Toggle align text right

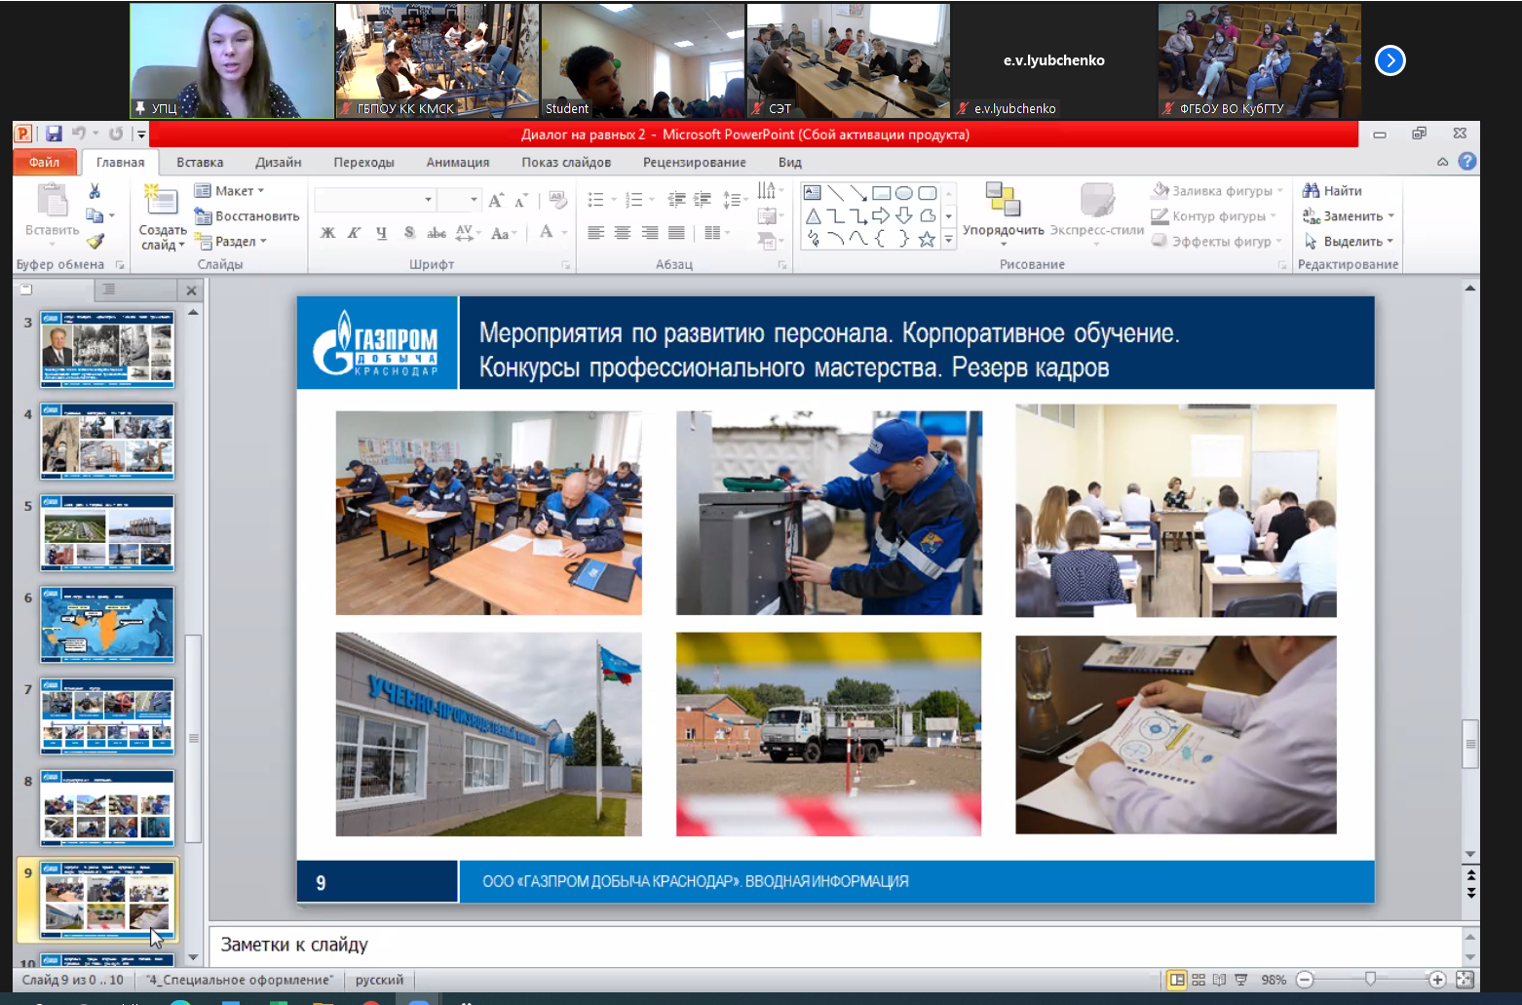pos(649,232)
